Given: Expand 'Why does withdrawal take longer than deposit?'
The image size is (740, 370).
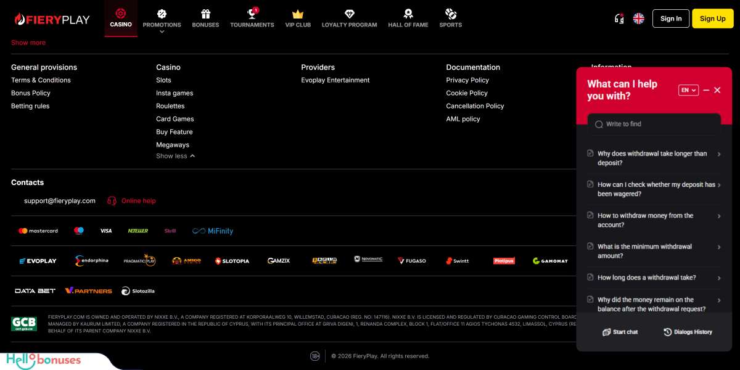Looking at the screenshot, I should coord(654,158).
